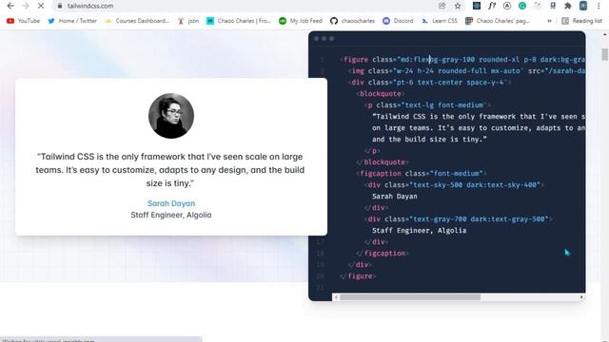
Task: Click the opening blockquote tag in code
Action: [x=381, y=94]
